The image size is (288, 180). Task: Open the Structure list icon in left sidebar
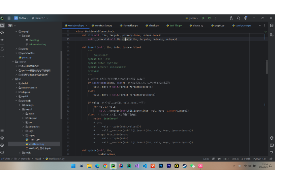2,131
